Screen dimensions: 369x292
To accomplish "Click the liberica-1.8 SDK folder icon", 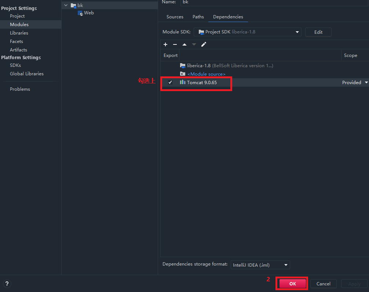I will click(183, 65).
